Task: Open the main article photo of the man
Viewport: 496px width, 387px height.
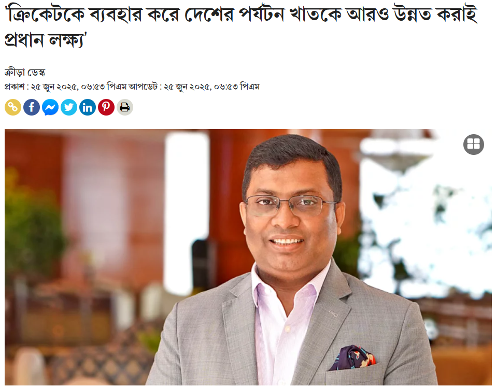Action: tap(248, 257)
